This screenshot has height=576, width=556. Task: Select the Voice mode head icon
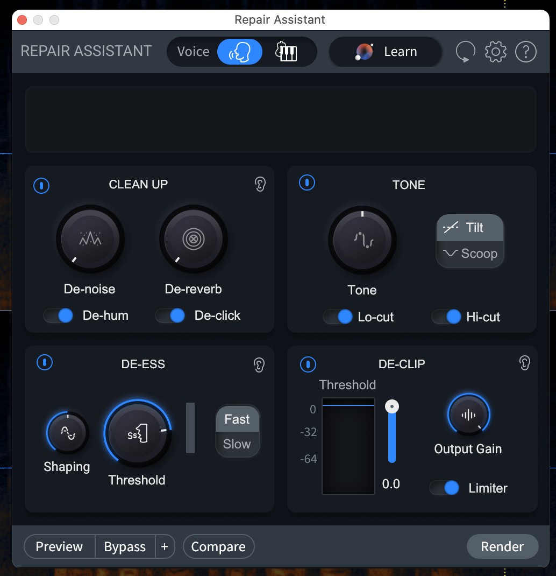pyautogui.click(x=240, y=52)
